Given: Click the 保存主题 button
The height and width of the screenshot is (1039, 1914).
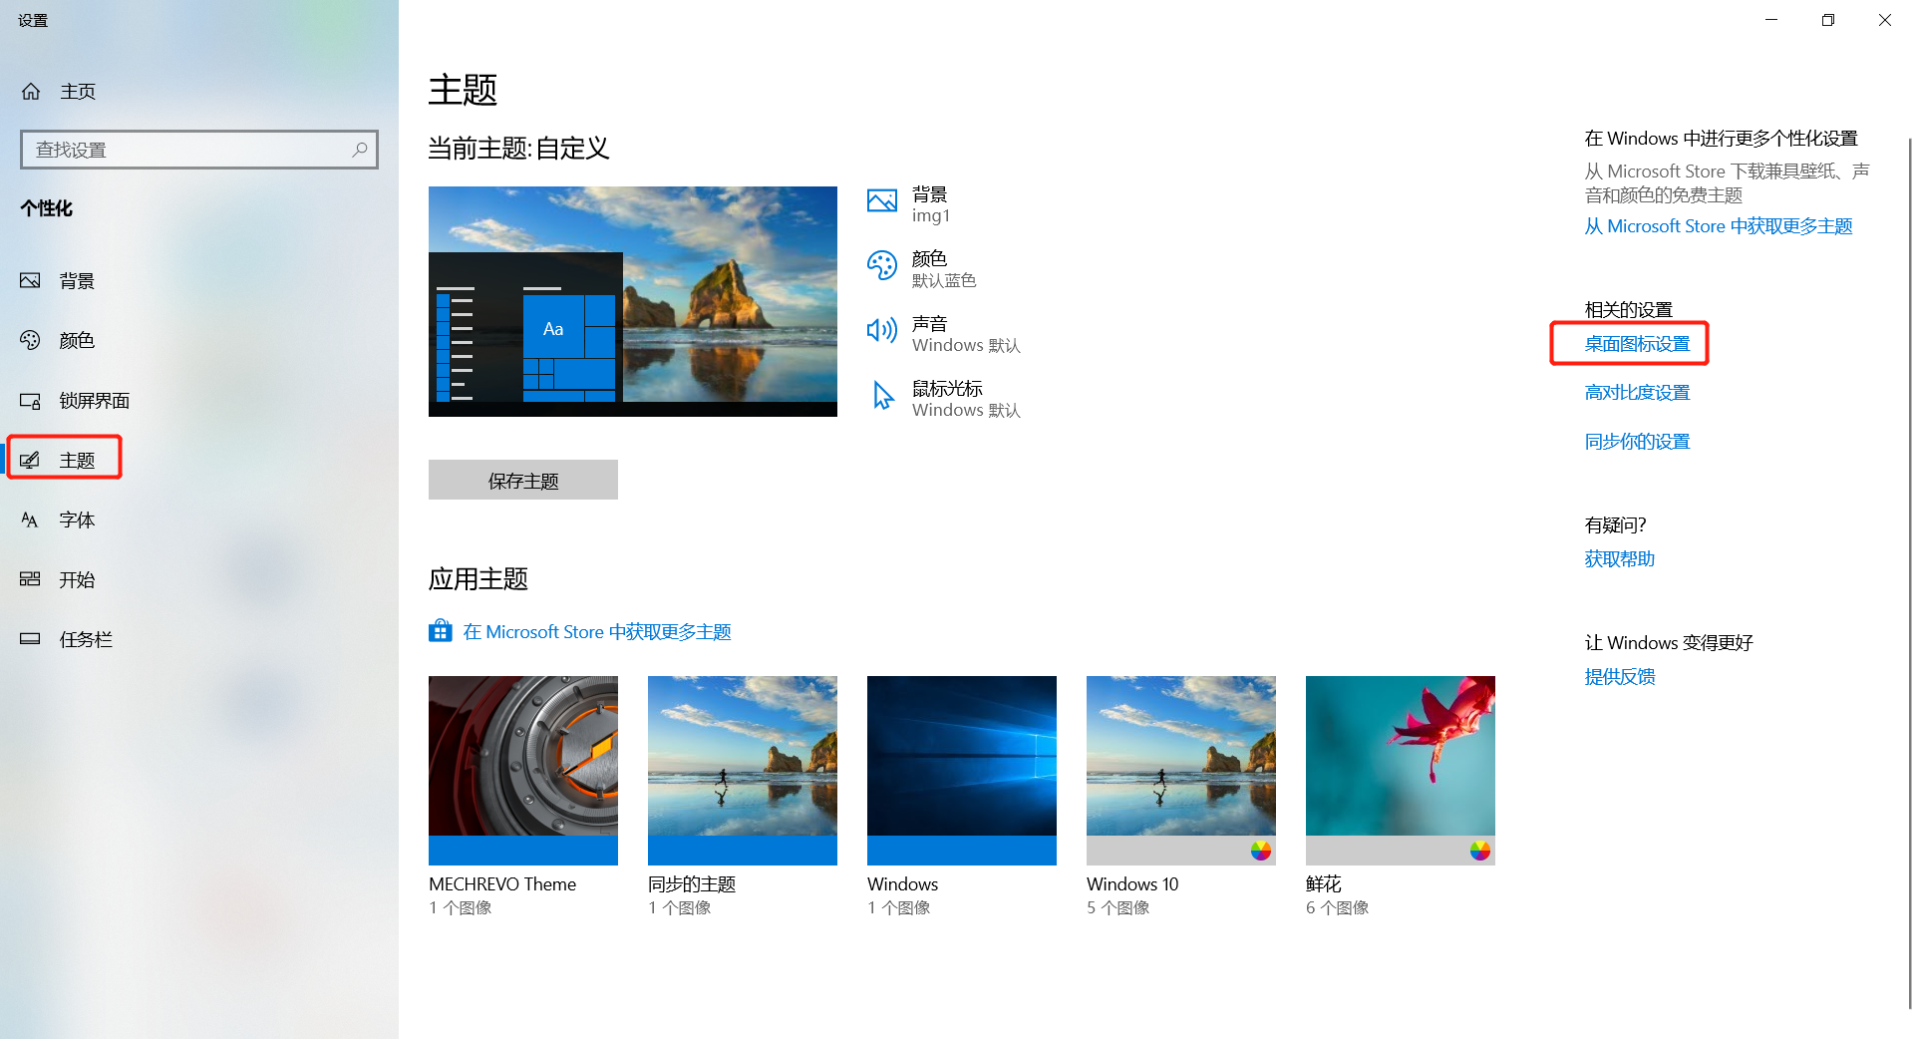Looking at the screenshot, I should coord(522,480).
